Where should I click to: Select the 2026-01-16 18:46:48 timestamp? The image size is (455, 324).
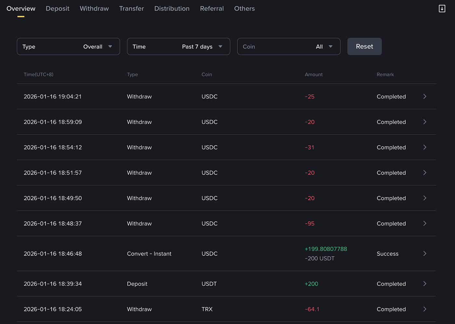coord(53,253)
